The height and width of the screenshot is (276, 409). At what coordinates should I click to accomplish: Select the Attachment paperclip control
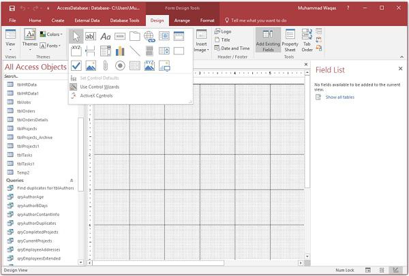[x=105, y=65]
